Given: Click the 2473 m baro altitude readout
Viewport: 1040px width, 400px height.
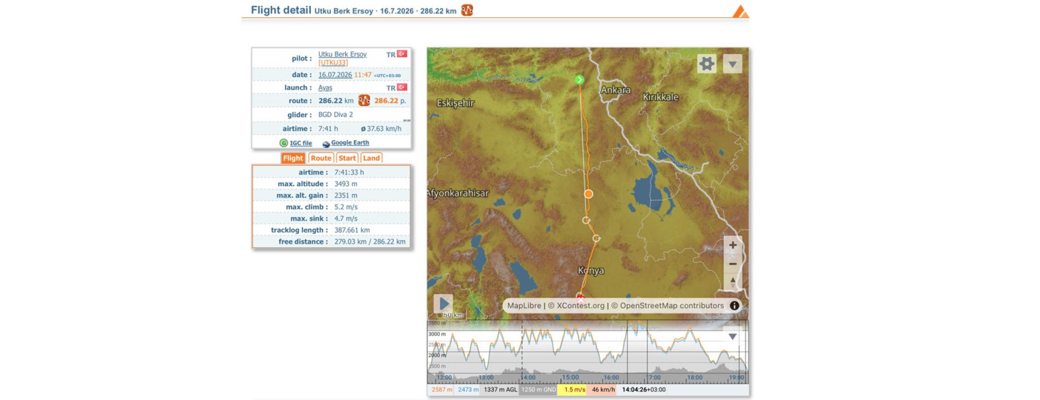Looking at the screenshot, I should (x=468, y=390).
